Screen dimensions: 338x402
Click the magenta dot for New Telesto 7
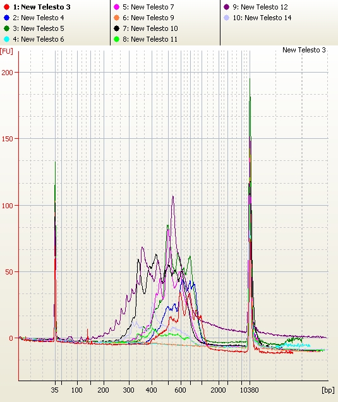tap(116, 7)
